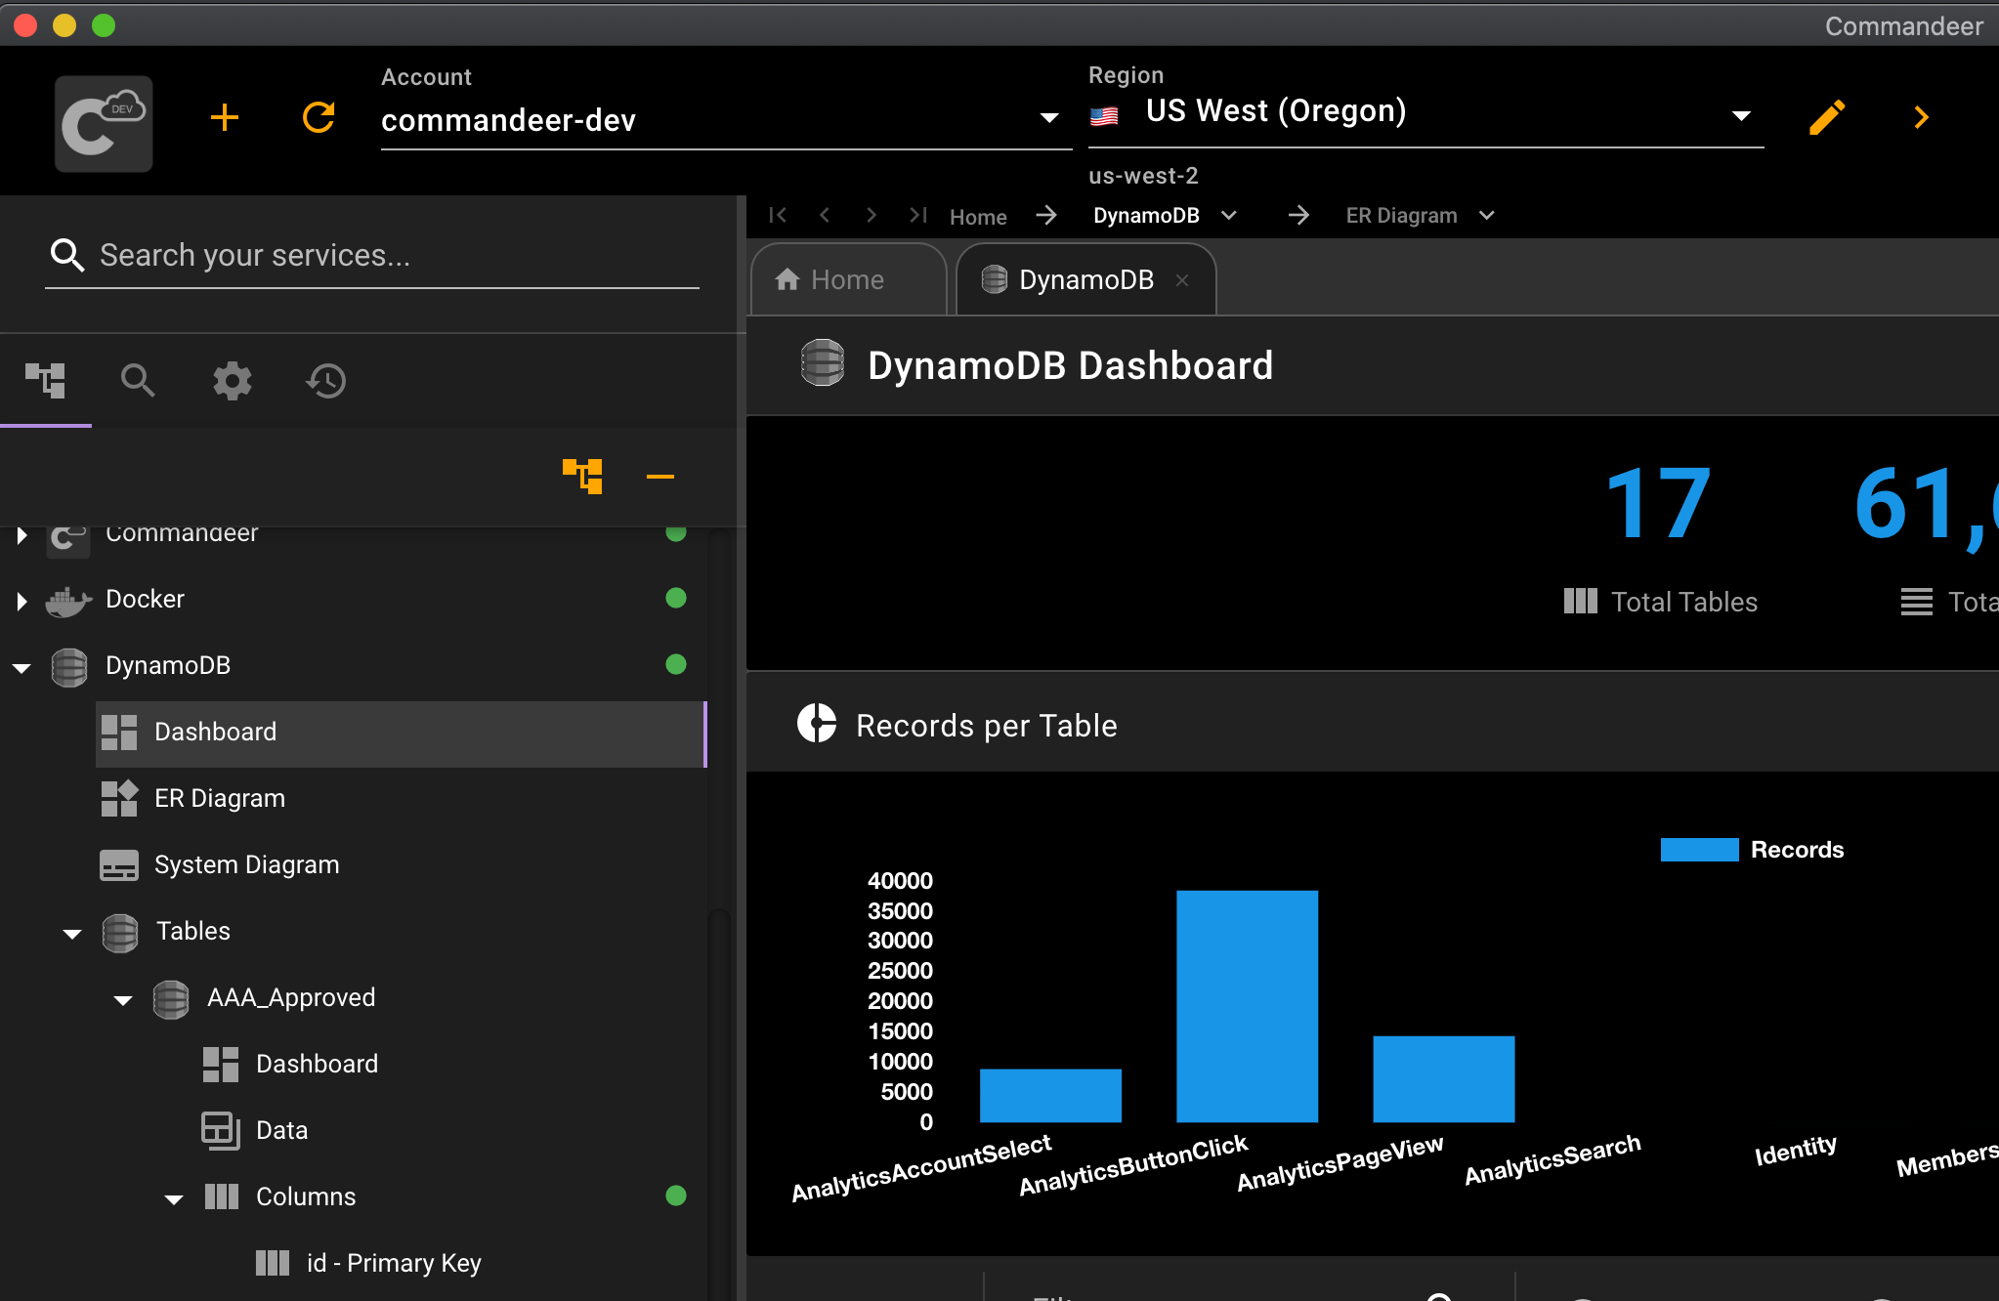Image resolution: width=1999 pixels, height=1301 pixels.
Task: Open the ER Diagram view
Action: click(x=219, y=797)
